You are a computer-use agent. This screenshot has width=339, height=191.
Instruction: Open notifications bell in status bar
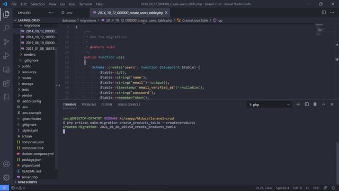pyautogui.click(x=333, y=188)
